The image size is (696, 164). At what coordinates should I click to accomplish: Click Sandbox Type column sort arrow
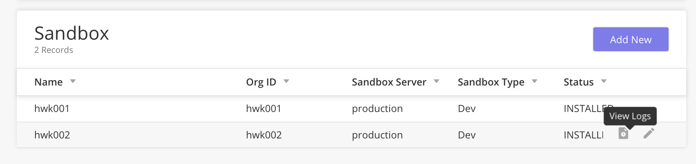(534, 81)
